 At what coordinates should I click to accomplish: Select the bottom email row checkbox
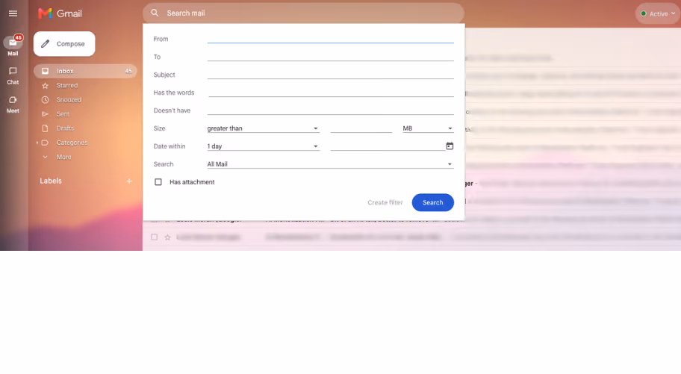point(154,237)
